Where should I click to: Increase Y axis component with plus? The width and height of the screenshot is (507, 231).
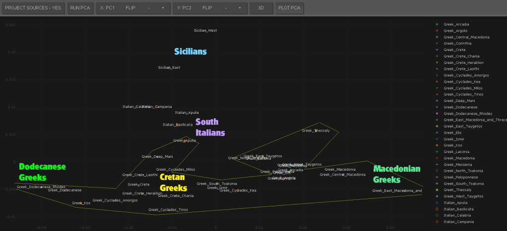tap(240, 8)
